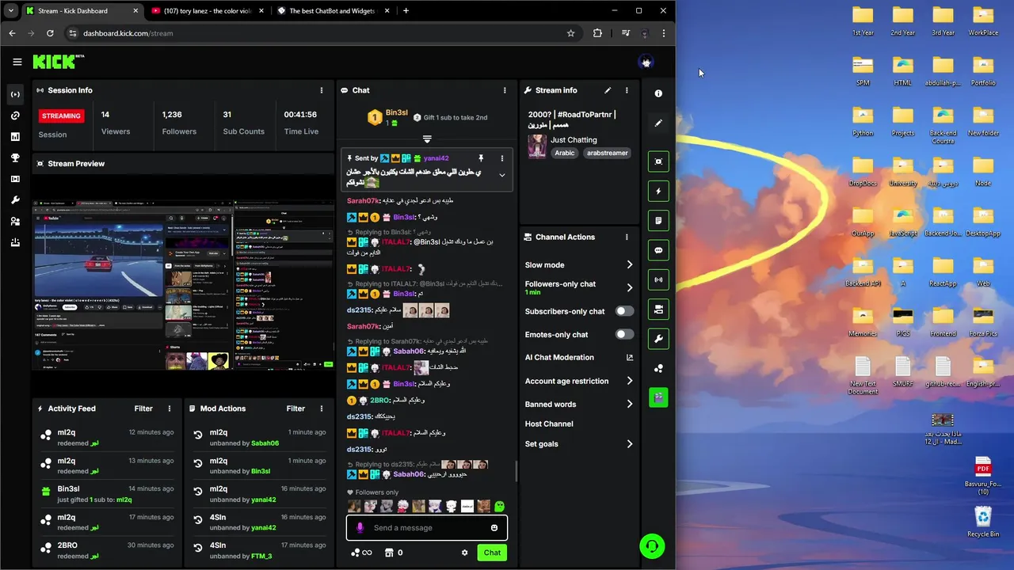Viewport: 1014px width, 570px height.
Task: Click the Send a message input field
Action: pos(427,528)
